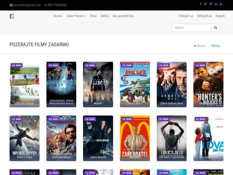The width and height of the screenshot is (233, 175).
Task: Click the envelope email icon
Action: click(11, 5)
